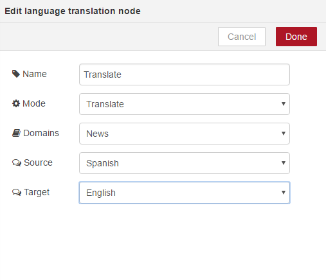Click the speech bubbles icon beside Source
This screenshot has height=280, width=326.
(17, 162)
